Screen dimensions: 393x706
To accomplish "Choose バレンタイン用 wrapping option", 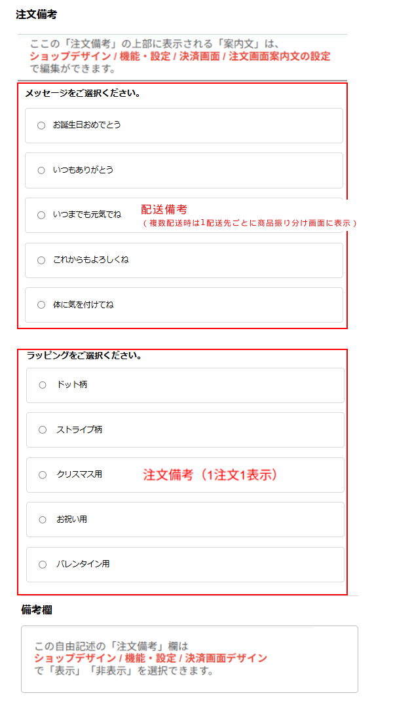I will tap(43, 564).
